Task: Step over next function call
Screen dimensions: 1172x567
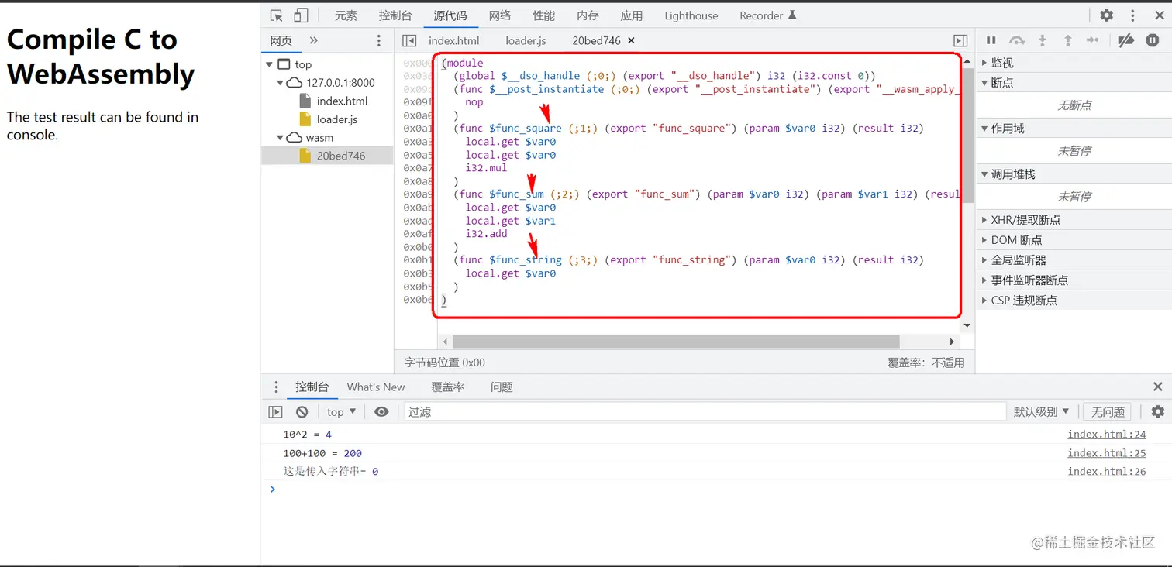Action: 1017,41
